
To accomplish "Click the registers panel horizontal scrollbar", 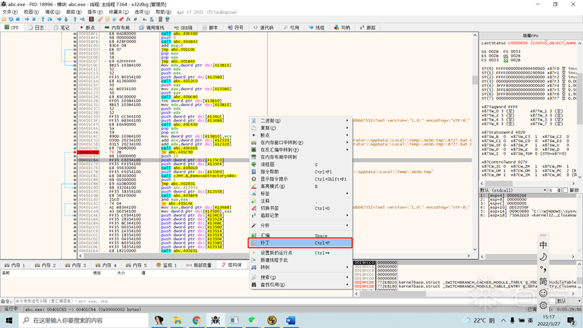I will point(528,183).
